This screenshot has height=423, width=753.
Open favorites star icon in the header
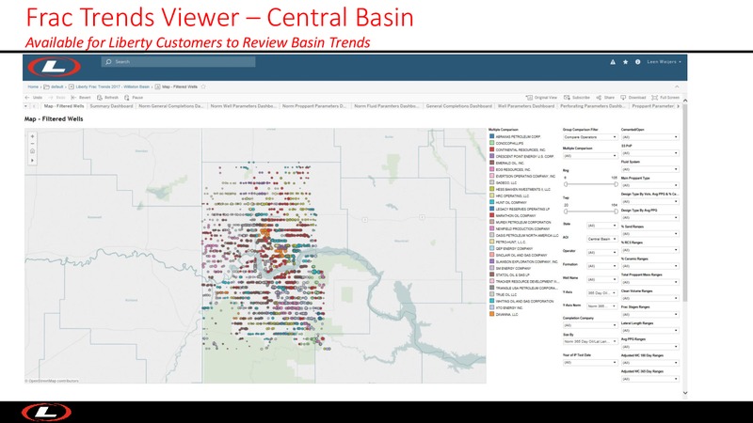pyautogui.click(x=625, y=62)
